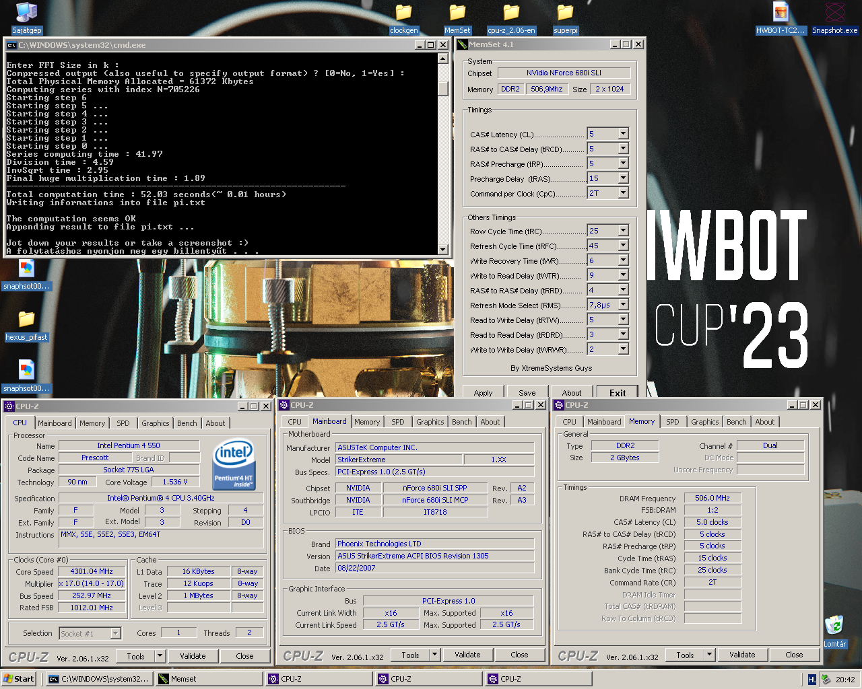Select upper snaphsot00 image file icon
862x689 pixels.
click(26, 274)
